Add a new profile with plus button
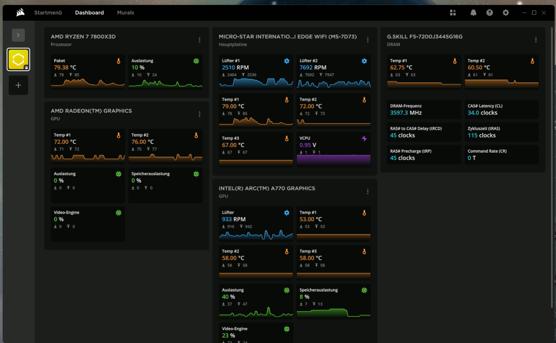Viewport: 556px width, 343px height. 18,86
